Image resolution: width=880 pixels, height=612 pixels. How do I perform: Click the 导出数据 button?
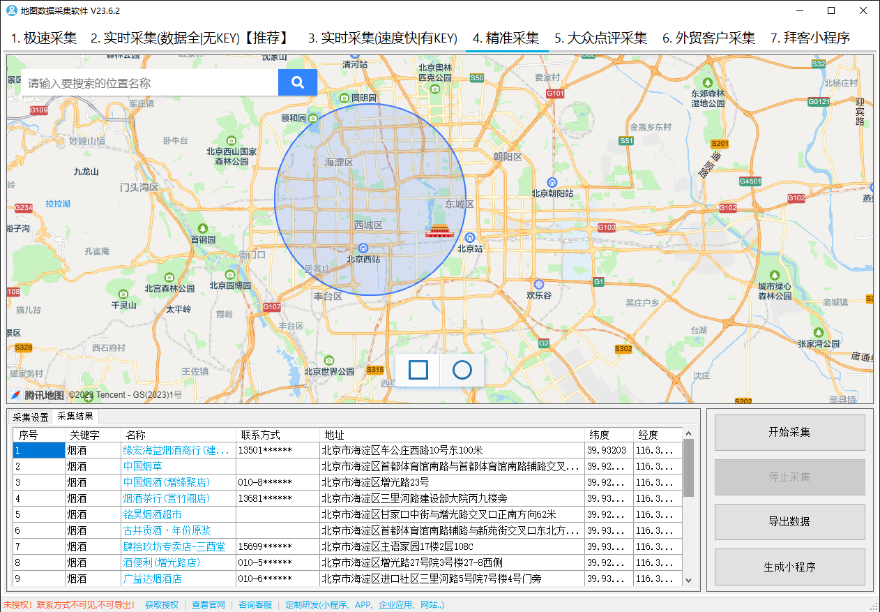[x=789, y=521]
